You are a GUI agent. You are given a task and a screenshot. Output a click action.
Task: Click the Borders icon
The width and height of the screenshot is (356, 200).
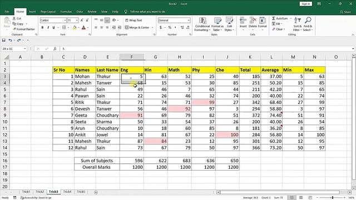click(x=64, y=27)
